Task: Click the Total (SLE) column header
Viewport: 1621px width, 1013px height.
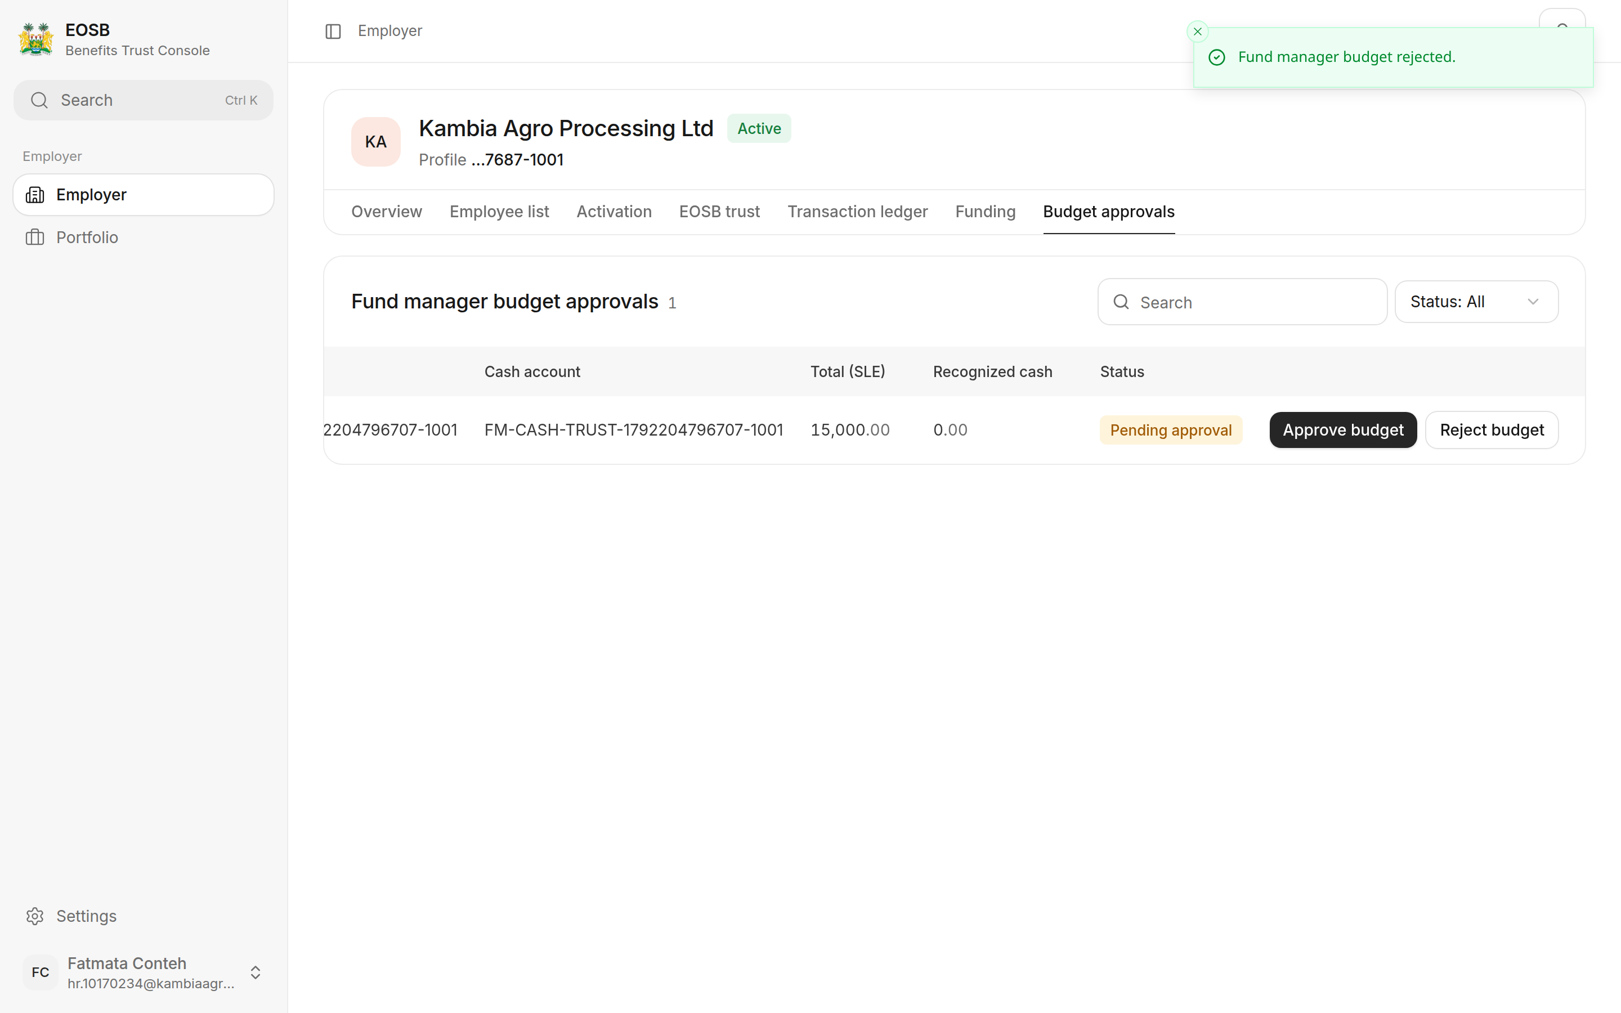Action: tap(847, 372)
